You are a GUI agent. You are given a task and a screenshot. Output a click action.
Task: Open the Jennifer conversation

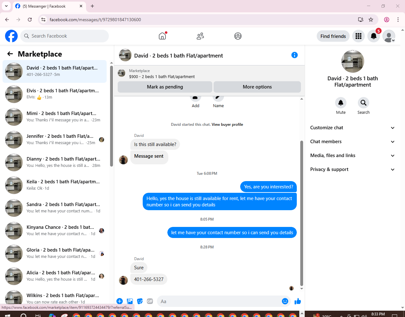coord(55,139)
